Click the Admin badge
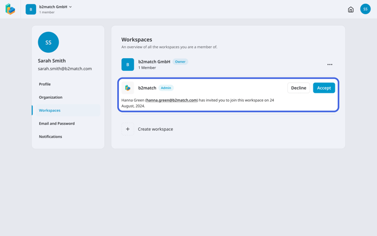This screenshot has width=377, height=236. [x=166, y=88]
